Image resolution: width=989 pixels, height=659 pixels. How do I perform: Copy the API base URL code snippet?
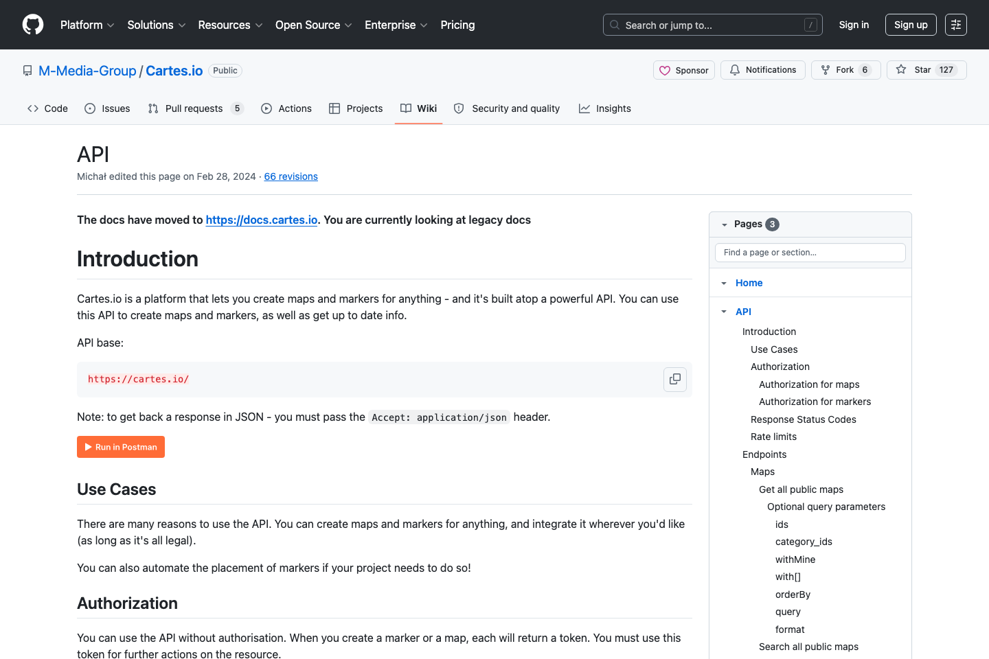click(x=674, y=379)
